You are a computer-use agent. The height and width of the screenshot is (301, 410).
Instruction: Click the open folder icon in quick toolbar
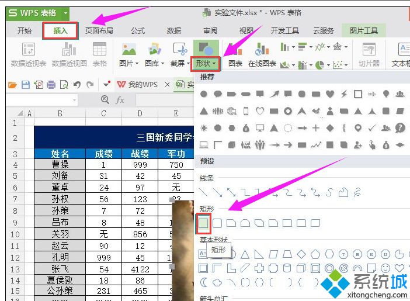[12, 85]
